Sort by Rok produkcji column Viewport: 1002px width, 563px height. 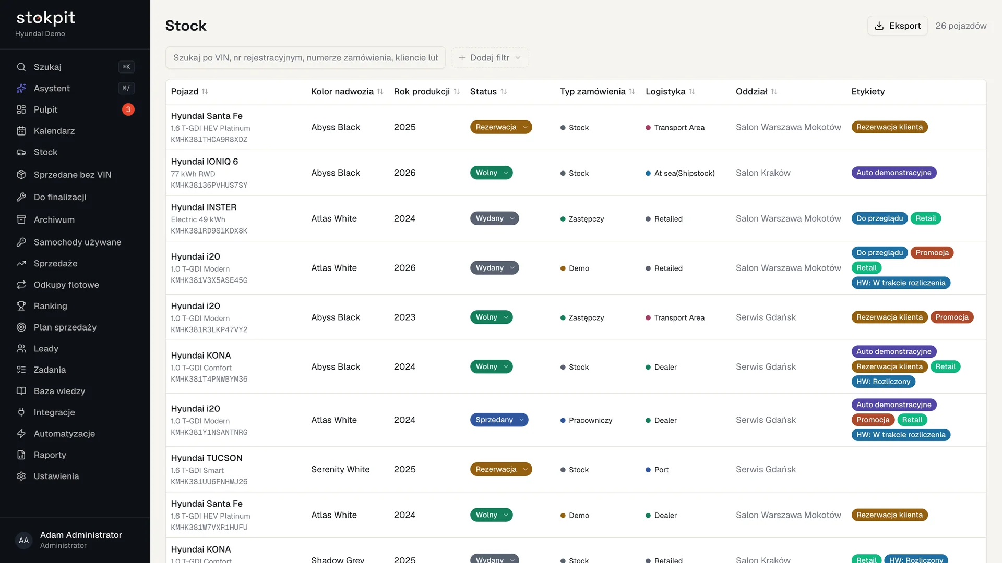[x=427, y=91]
